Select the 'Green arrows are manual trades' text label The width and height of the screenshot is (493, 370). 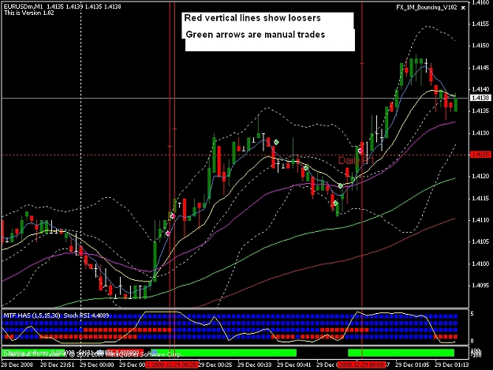[256, 34]
